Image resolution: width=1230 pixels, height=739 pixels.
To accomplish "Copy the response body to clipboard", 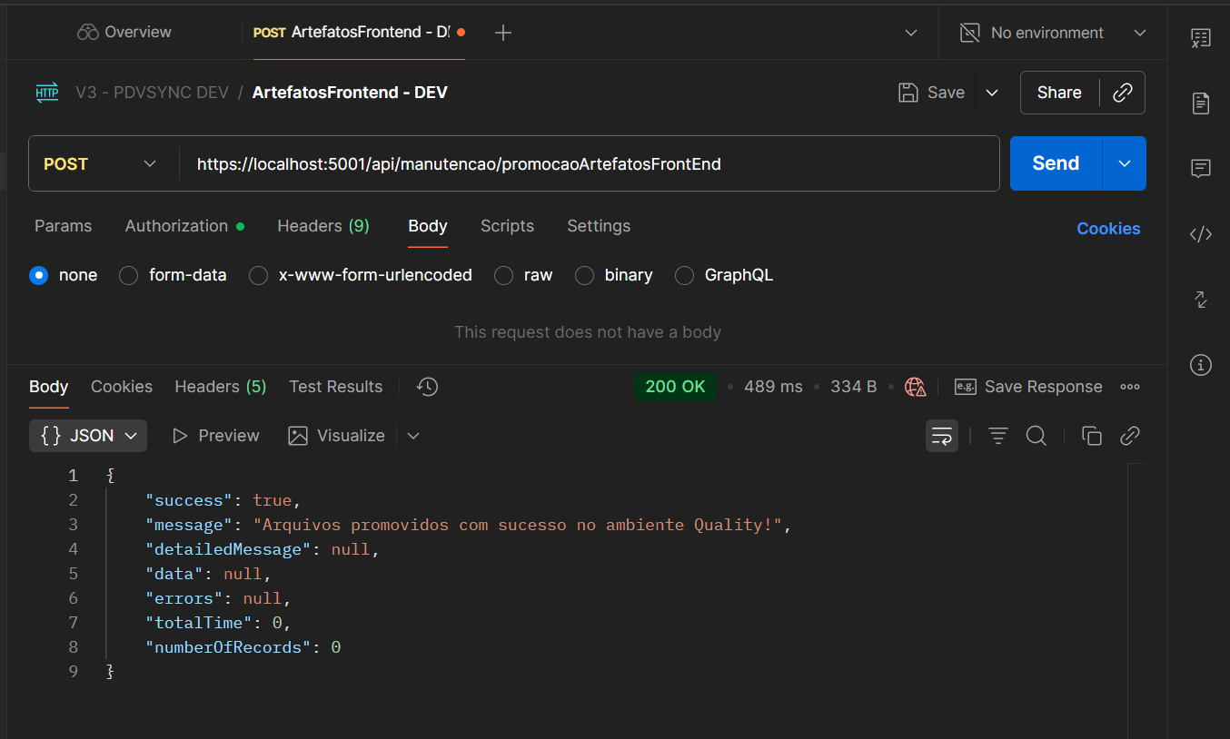I will (1092, 436).
